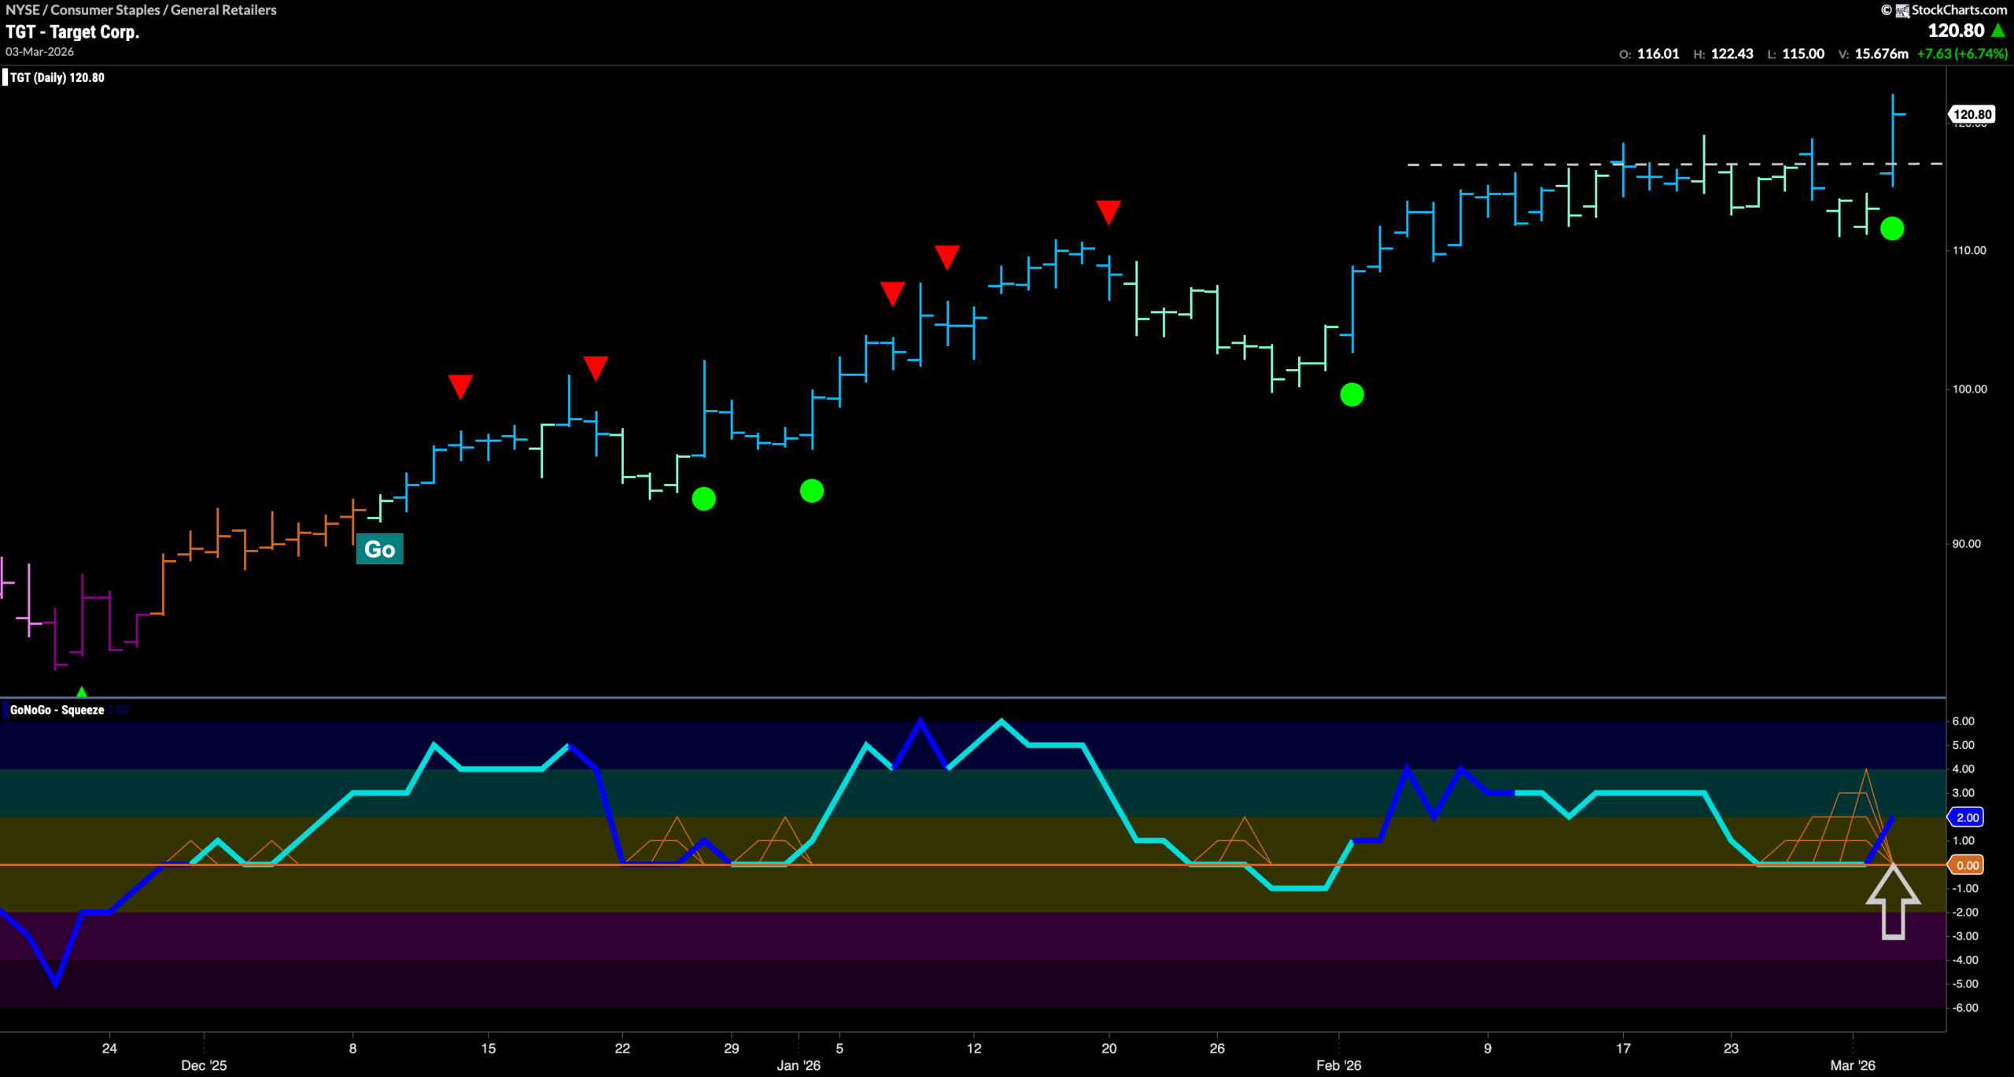Click the 100.00 price axis label
The width and height of the screenshot is (2014, 1077).
[1969, 389]
